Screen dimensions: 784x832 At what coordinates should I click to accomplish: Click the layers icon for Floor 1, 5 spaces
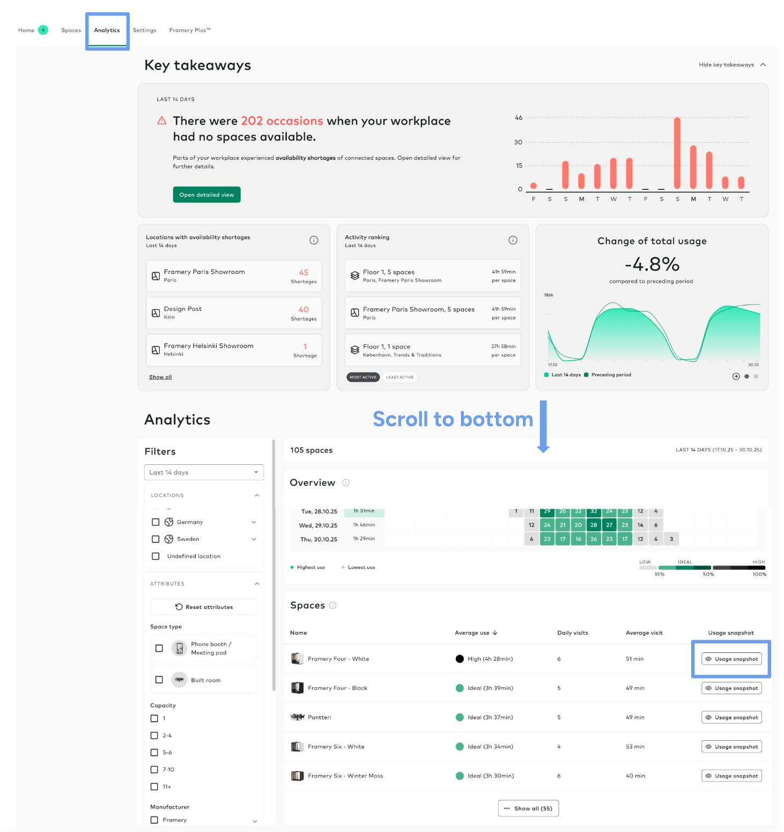354,276
